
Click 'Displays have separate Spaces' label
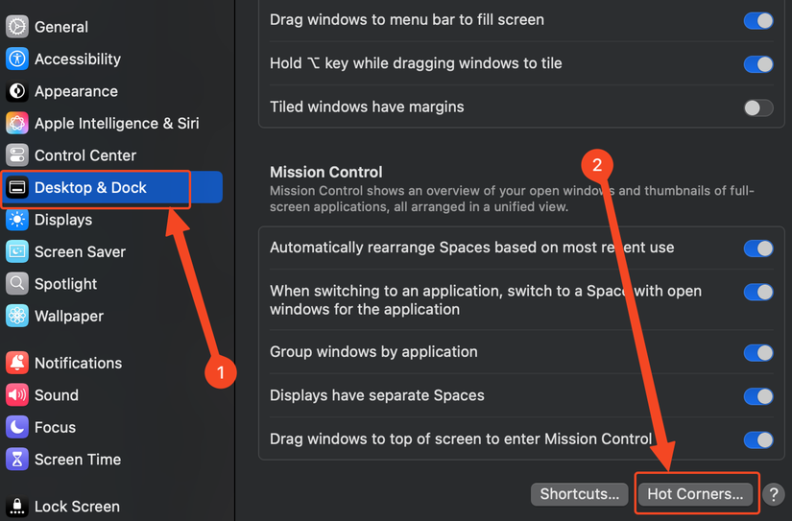(x=377, y=395)
